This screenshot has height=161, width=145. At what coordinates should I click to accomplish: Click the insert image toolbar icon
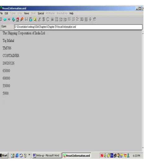click(52, 20)
